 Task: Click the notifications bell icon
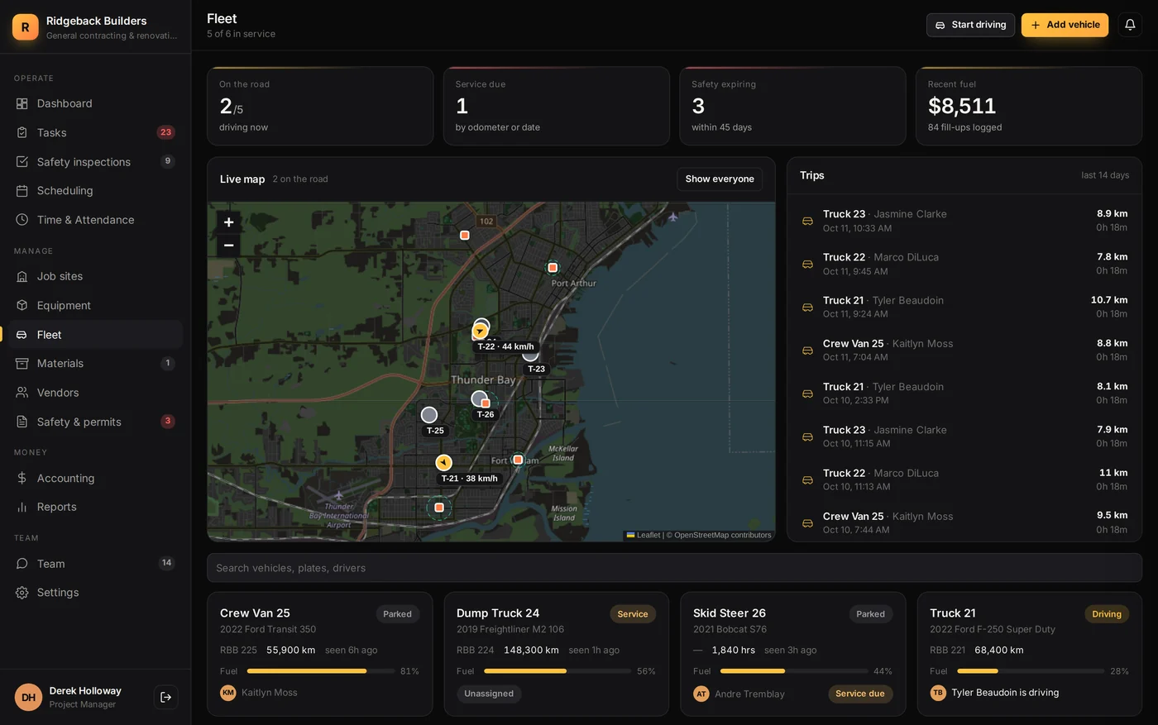click(x=1130, y=25)
